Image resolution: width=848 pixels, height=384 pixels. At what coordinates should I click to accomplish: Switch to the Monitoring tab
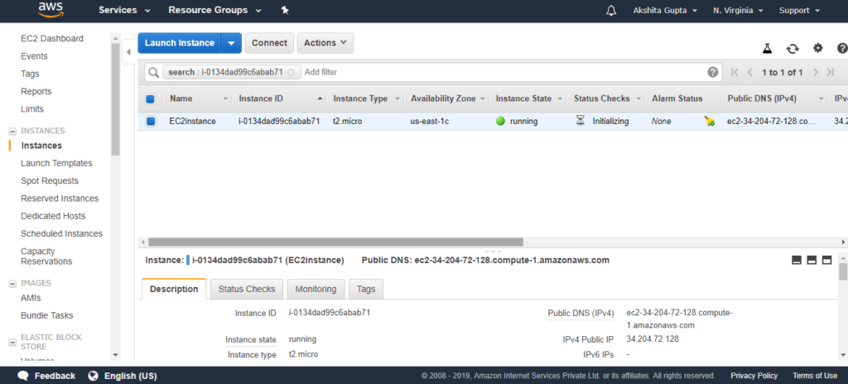click(316, 289)
